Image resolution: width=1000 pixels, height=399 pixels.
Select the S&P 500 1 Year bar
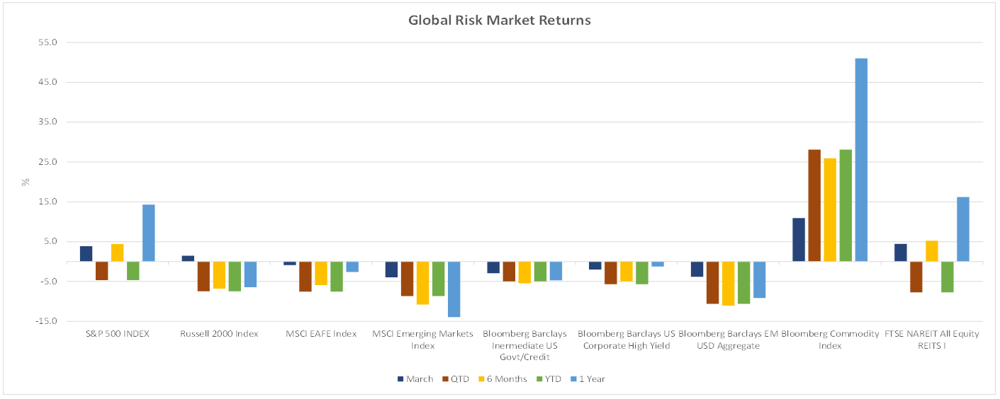tap(148, 233)
